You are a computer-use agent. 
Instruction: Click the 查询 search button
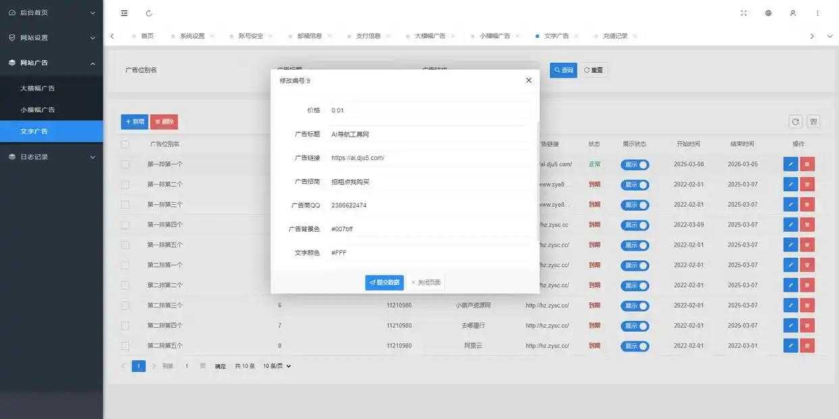[563, 70]
